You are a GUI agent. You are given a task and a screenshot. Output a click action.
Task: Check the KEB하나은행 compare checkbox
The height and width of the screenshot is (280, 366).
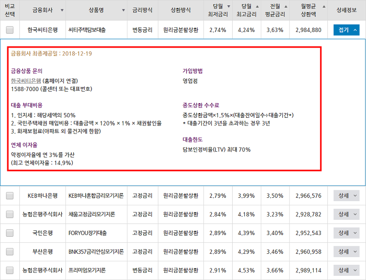click(10, 196)
